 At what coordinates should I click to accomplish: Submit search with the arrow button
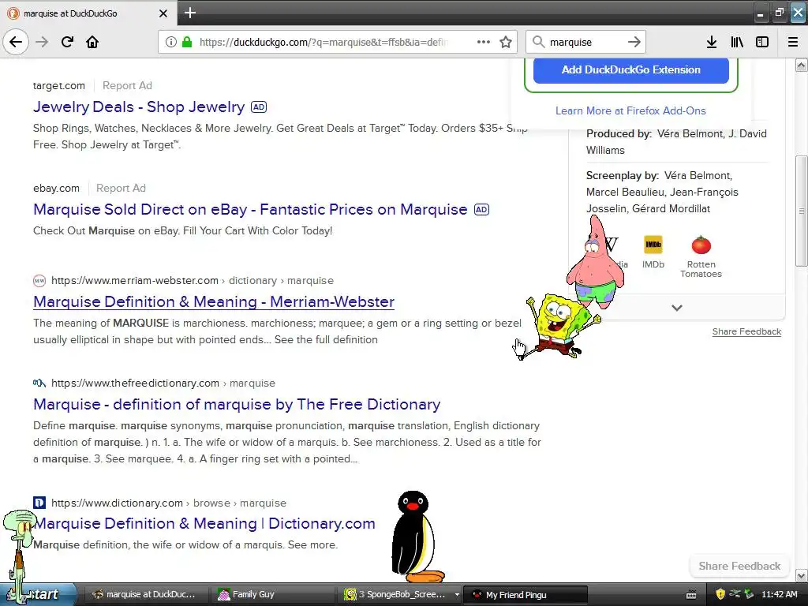point(634,42)
